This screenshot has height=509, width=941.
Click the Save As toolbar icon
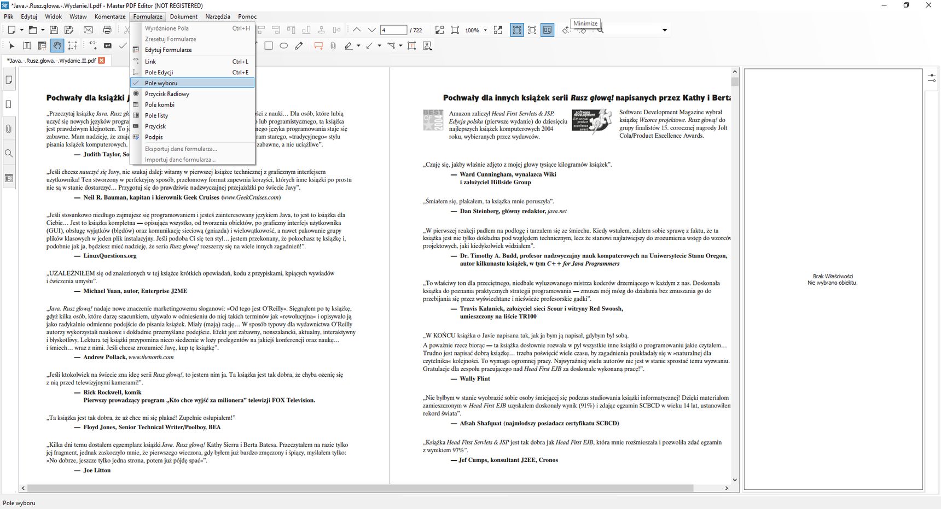pyautogui.click(x=69, y=30)
